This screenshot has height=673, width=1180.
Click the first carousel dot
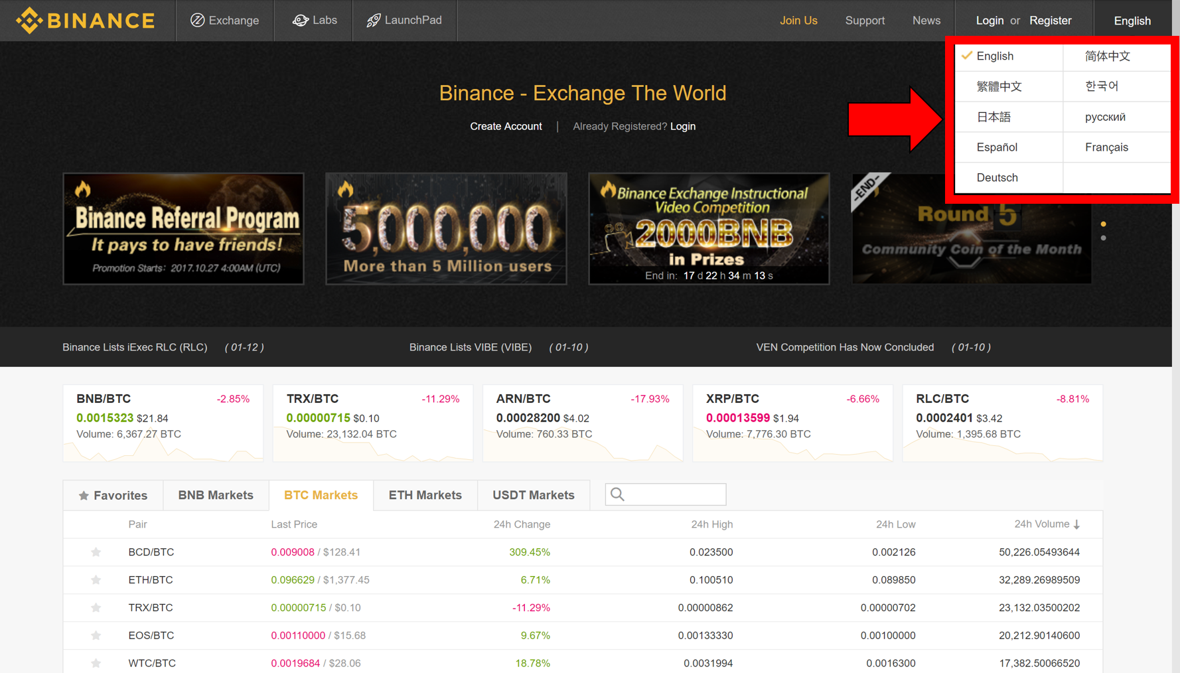[x=1104, y=224]
